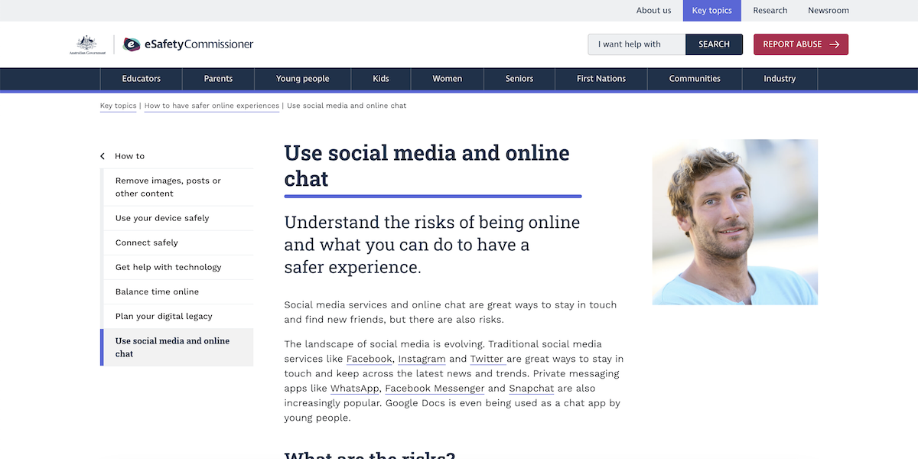Select the Key topics menu item
Screen dimensions: 918x459
(x=711, y=10)
